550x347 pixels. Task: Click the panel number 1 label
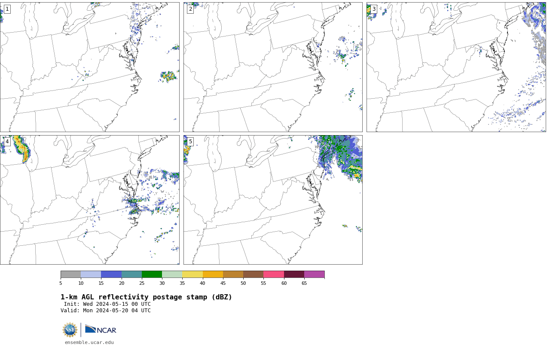[x=7, y=9]
